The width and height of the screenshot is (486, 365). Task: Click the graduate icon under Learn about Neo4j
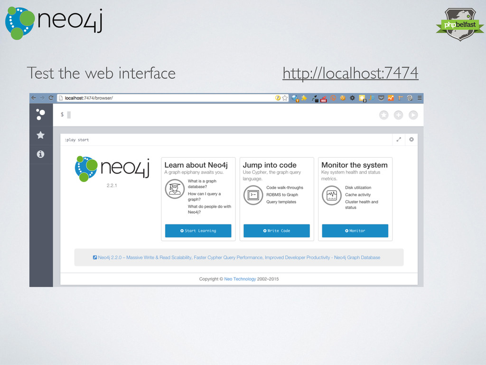click(175, 189)
